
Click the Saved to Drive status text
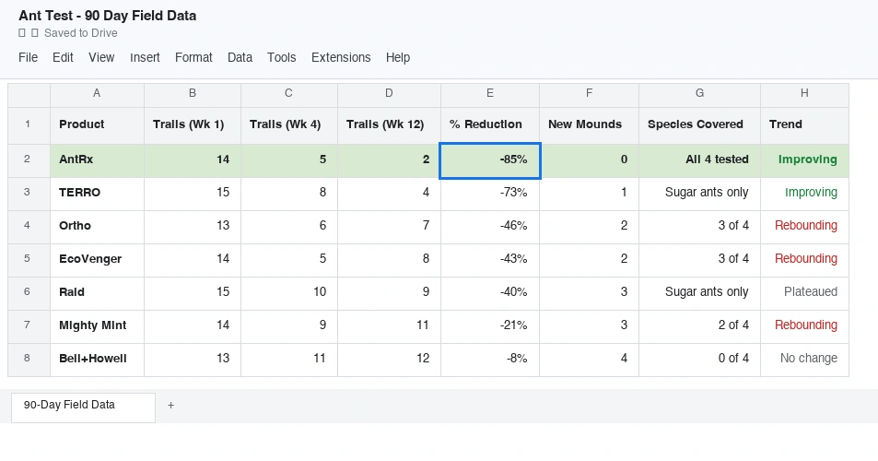click(x=81, y=32)
